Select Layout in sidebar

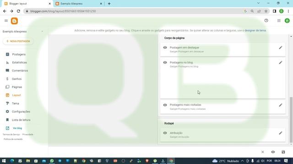[x=16, y=95]
